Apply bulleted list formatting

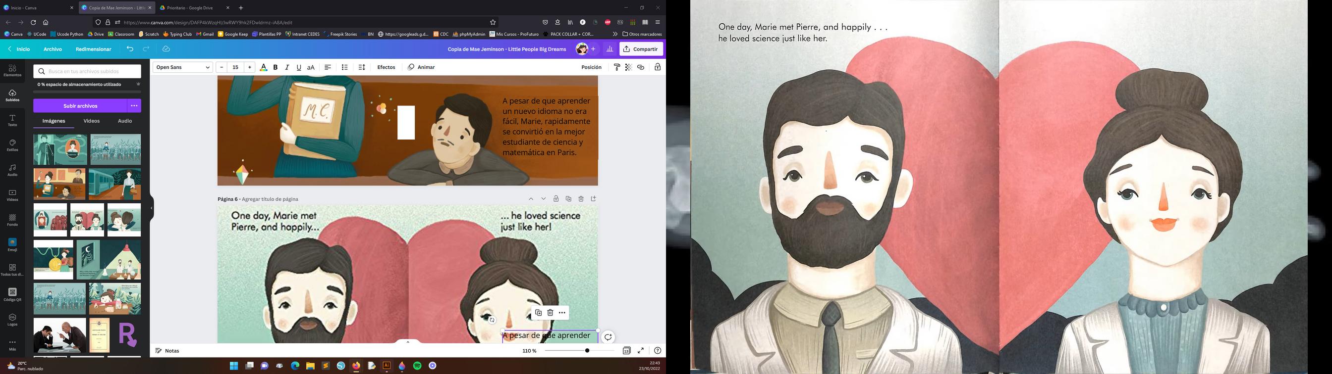point(345,67)
